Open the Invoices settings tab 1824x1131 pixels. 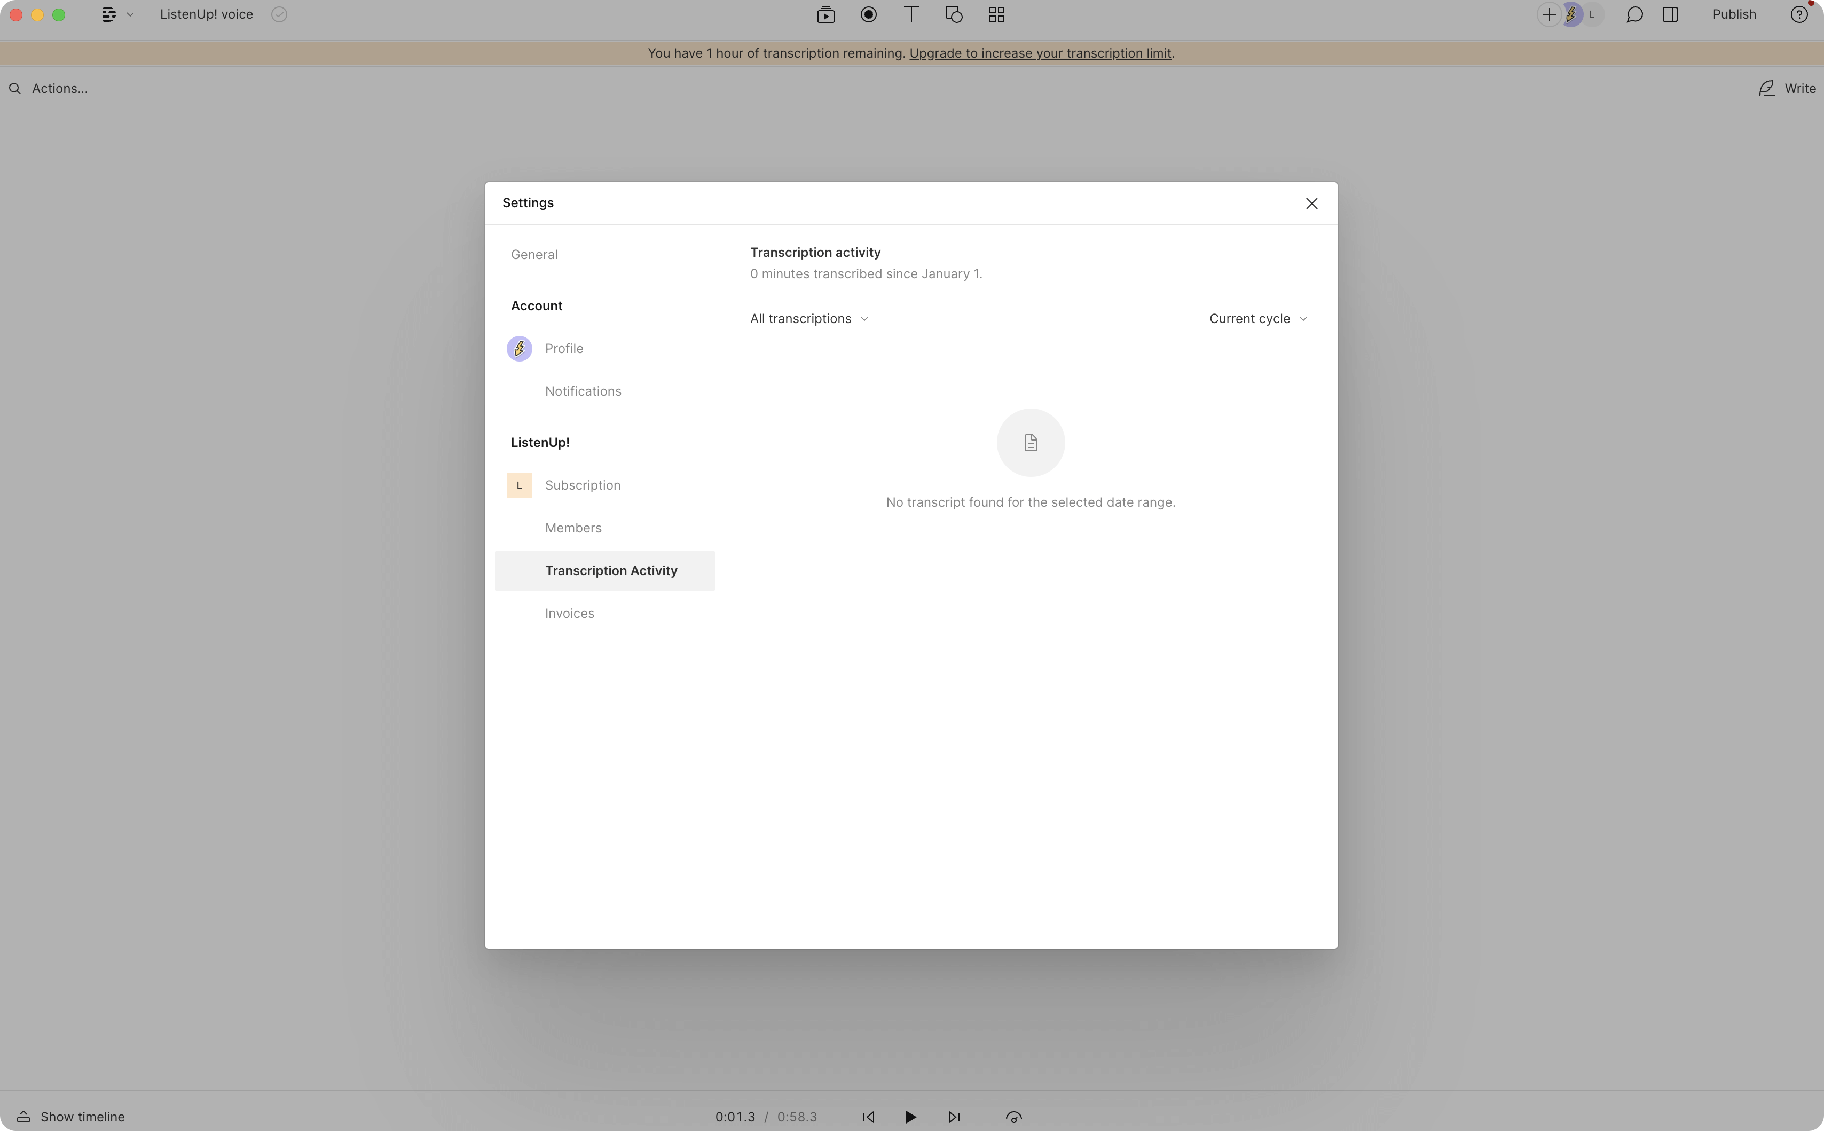coord(569,614)
